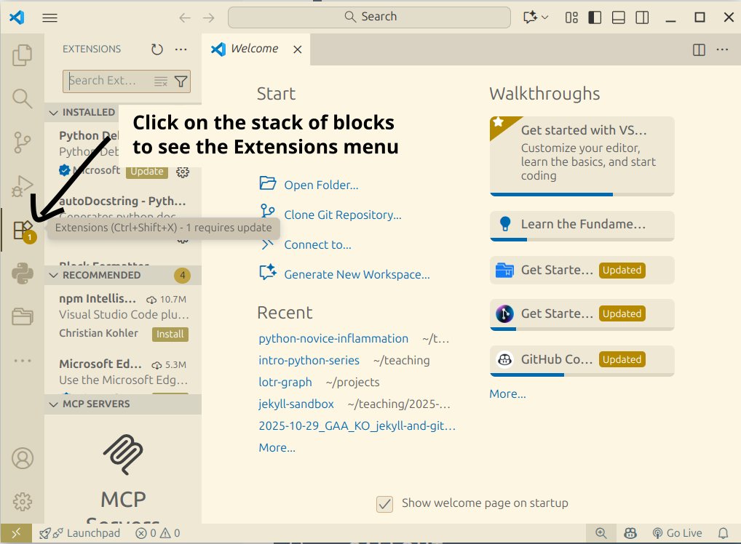Open the Manage gear in activity bar
The width and height of the screenshot is (741, 544).
coord(23,501)
